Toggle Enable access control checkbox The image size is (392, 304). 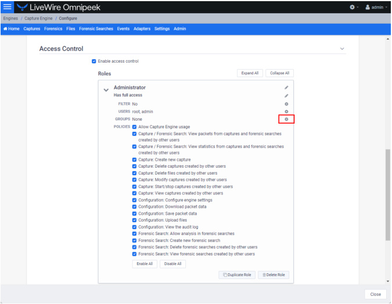tap(93, 61)
